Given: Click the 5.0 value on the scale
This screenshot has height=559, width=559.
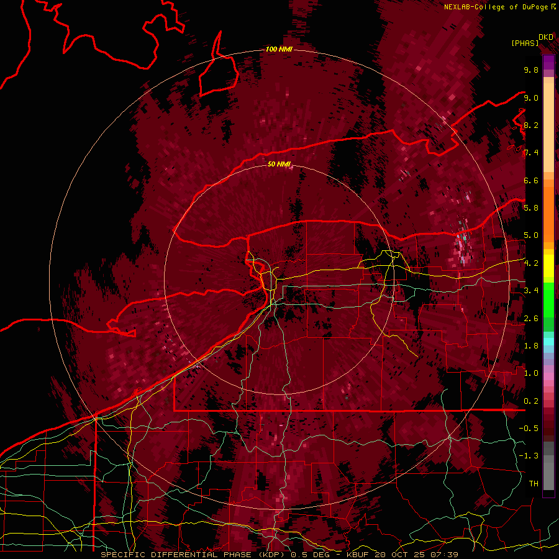Looking at the screenshot, I should [x=531, y=235].
